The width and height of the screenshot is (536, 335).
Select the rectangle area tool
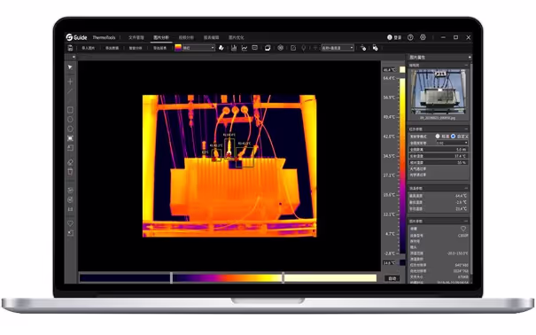click(x=70, y=110)
